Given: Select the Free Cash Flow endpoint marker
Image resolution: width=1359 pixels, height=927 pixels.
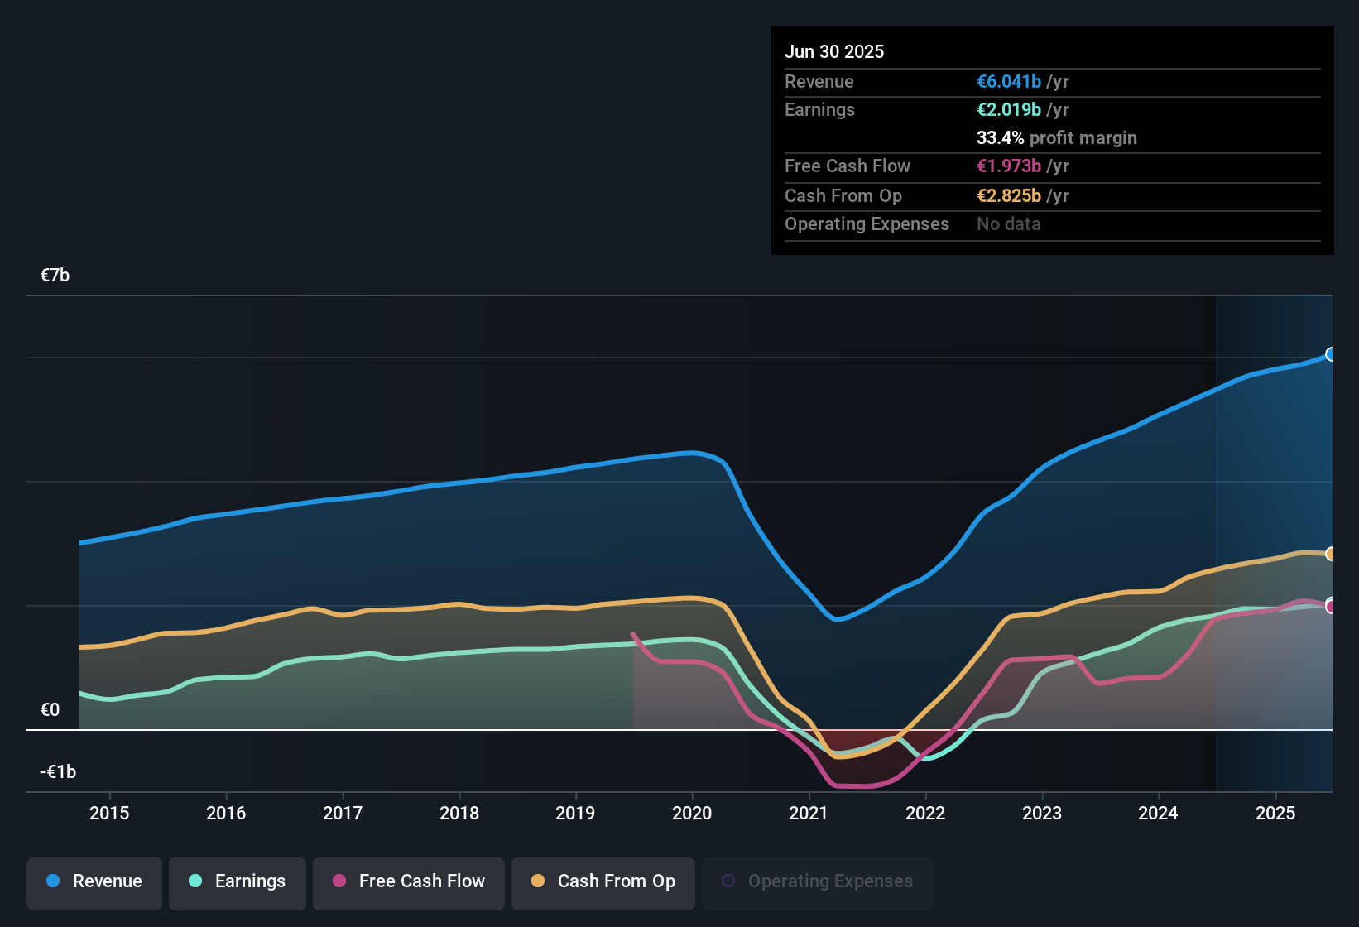Looking at the screenshot, I should 1330,607.
